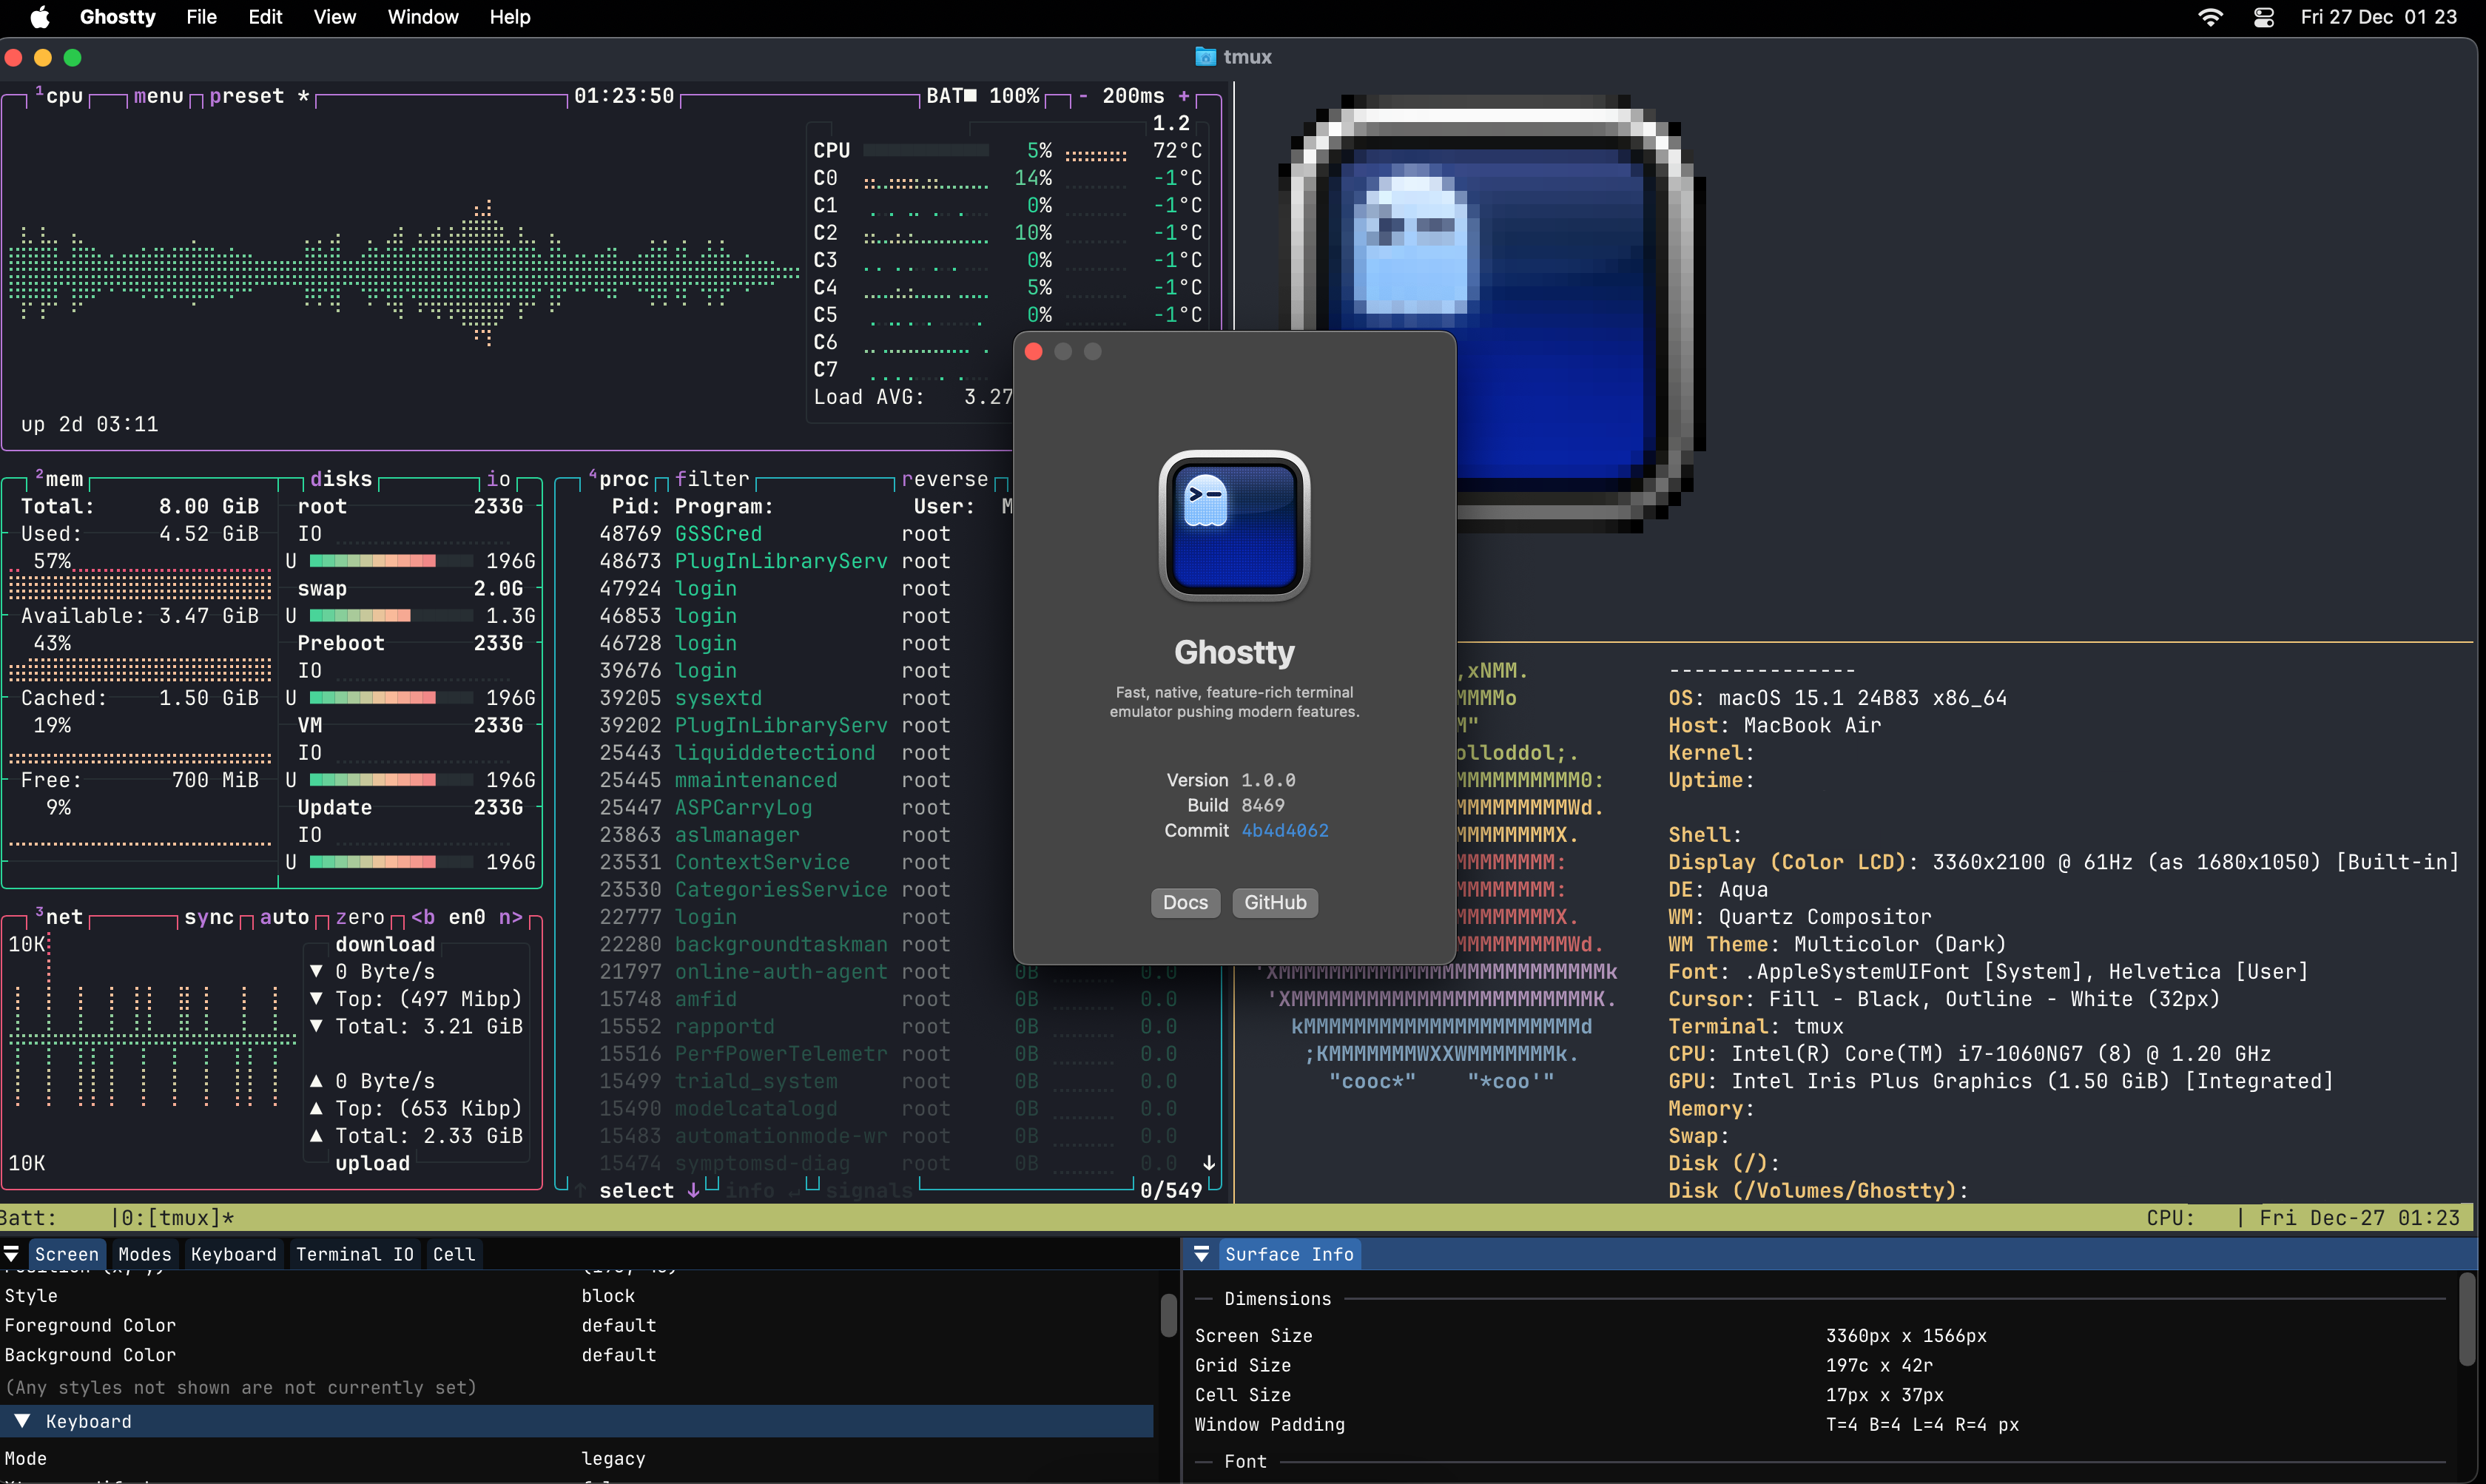The image size is (2486, 1484).
Task: Click the CPU total usage row
Action: [1007, 150]
